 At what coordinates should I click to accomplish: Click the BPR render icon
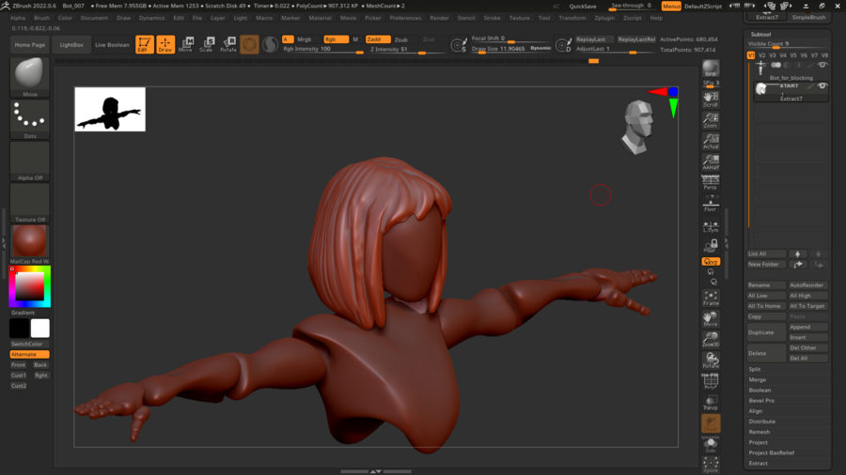pos(711,70)
